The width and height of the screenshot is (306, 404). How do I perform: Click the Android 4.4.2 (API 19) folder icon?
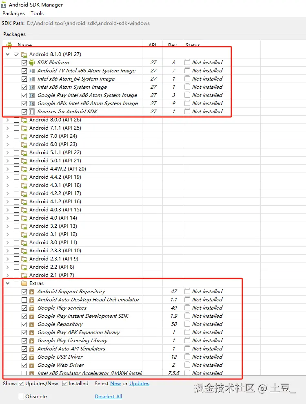(x=24, y=177)
